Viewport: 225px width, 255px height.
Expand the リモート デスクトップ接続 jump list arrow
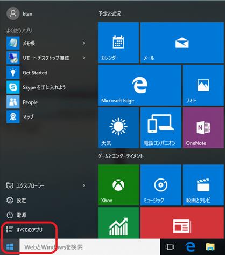tap(83, 58)
